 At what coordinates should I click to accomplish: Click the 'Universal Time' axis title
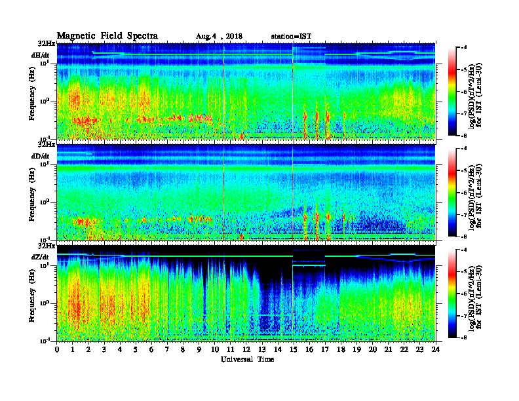coord(247,359)
